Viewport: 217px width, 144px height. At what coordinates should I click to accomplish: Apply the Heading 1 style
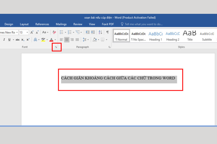coord(156,36)
